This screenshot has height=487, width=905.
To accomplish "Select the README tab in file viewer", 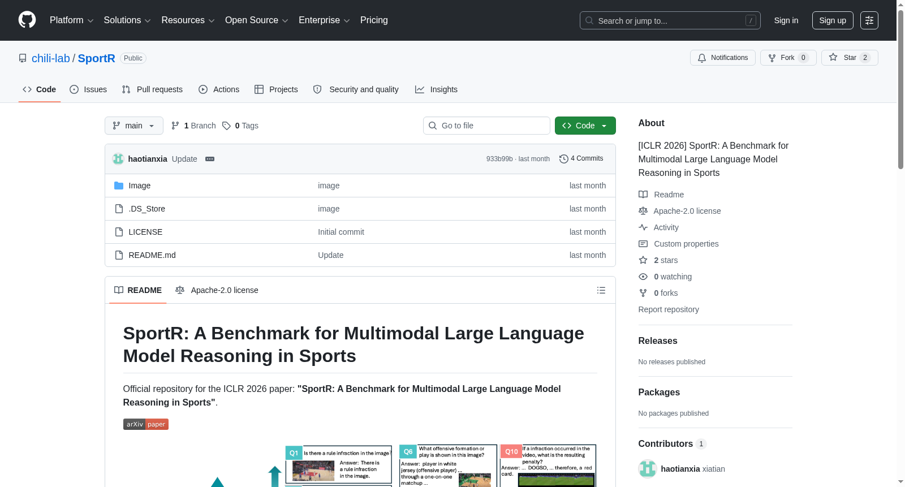I will [138, 290].
